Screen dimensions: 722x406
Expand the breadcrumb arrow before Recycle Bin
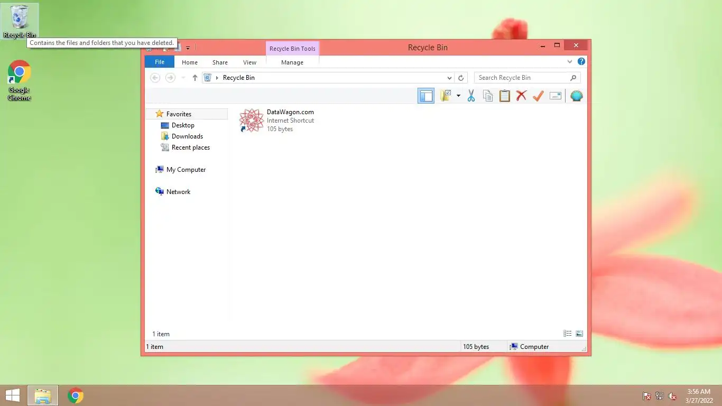(x=217, y=78)
